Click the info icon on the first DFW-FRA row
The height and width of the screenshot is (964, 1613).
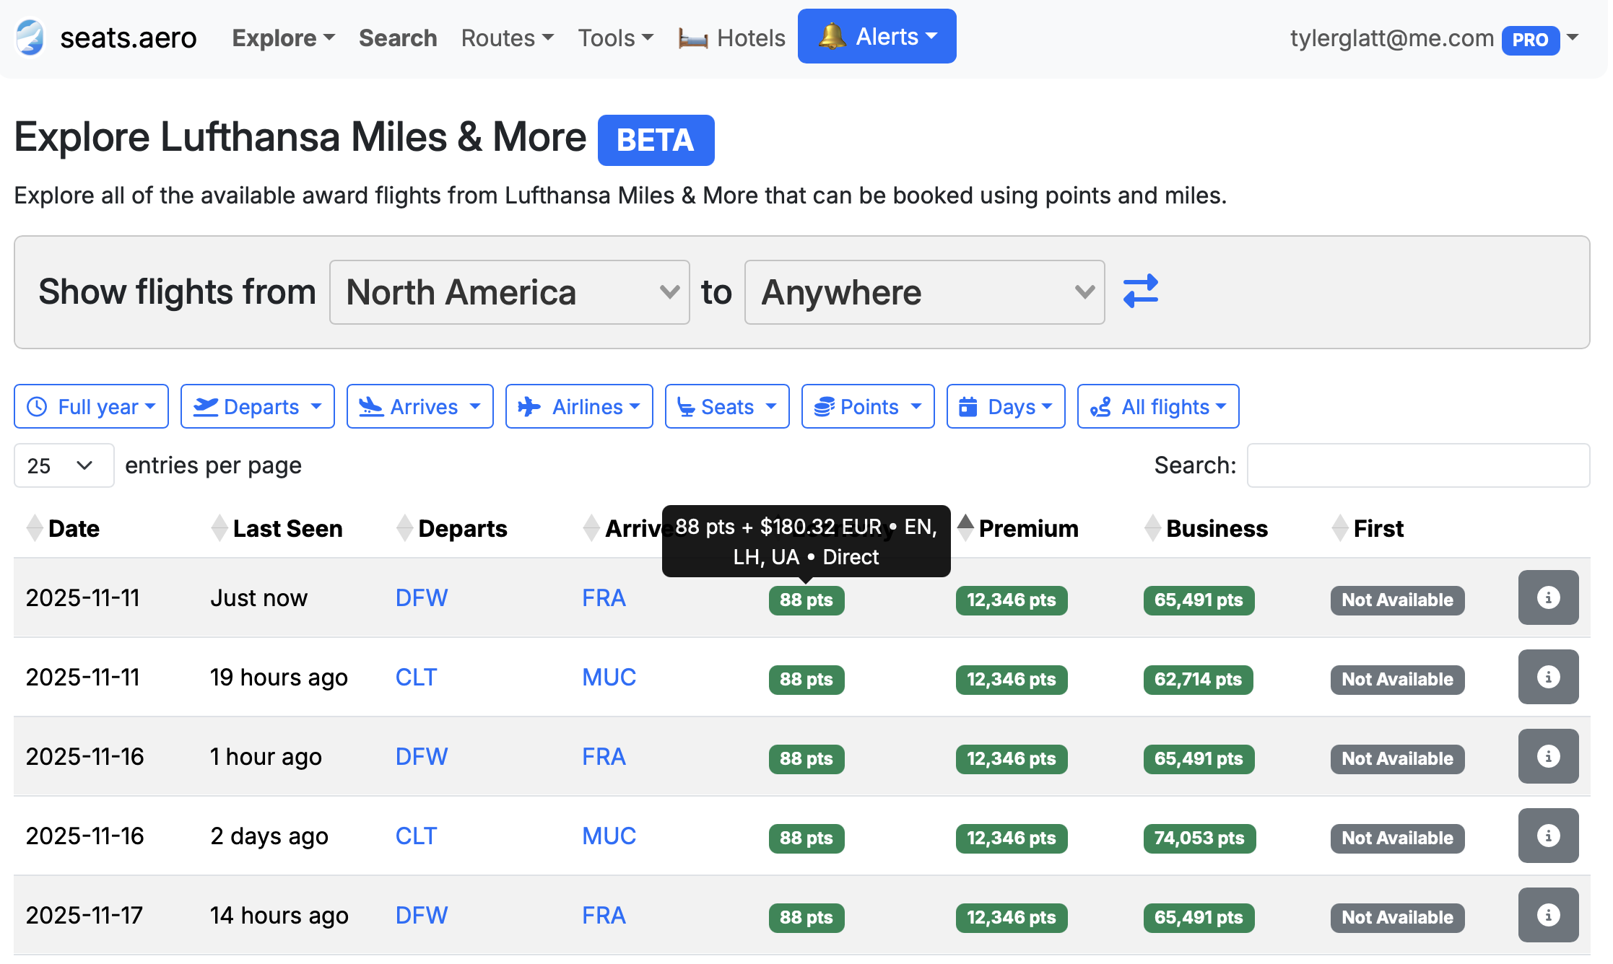click(x=1548, y=597)
